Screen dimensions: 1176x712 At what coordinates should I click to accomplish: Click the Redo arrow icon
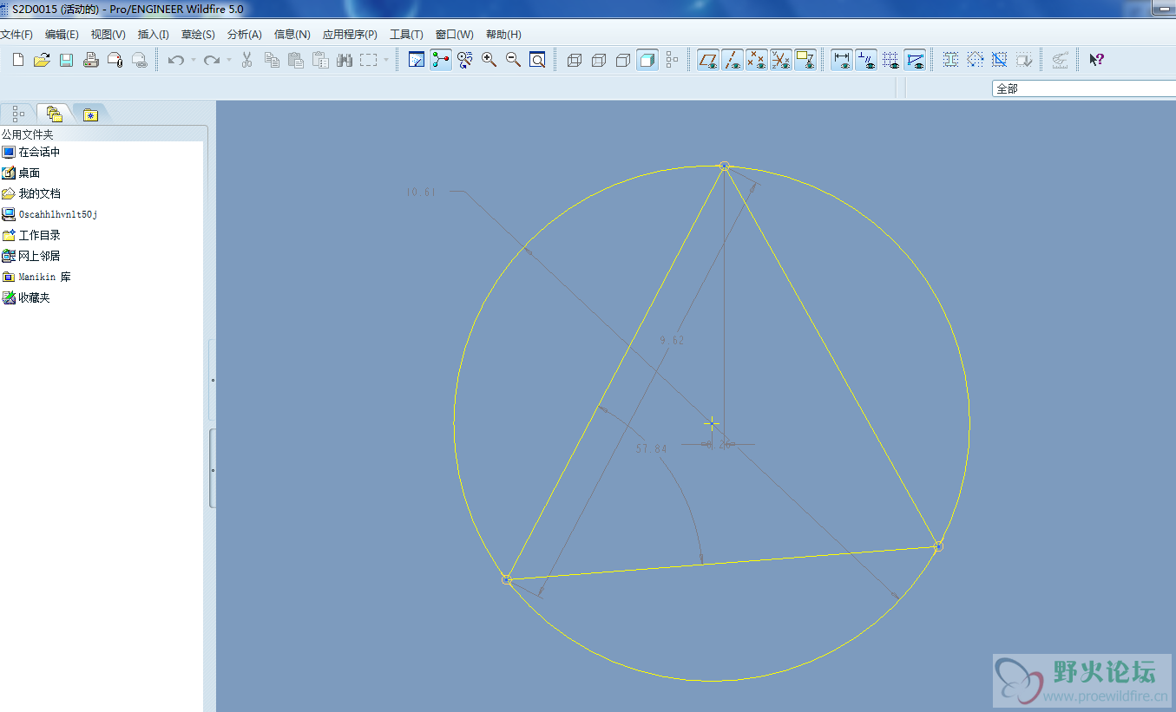[x=211, y=60]
